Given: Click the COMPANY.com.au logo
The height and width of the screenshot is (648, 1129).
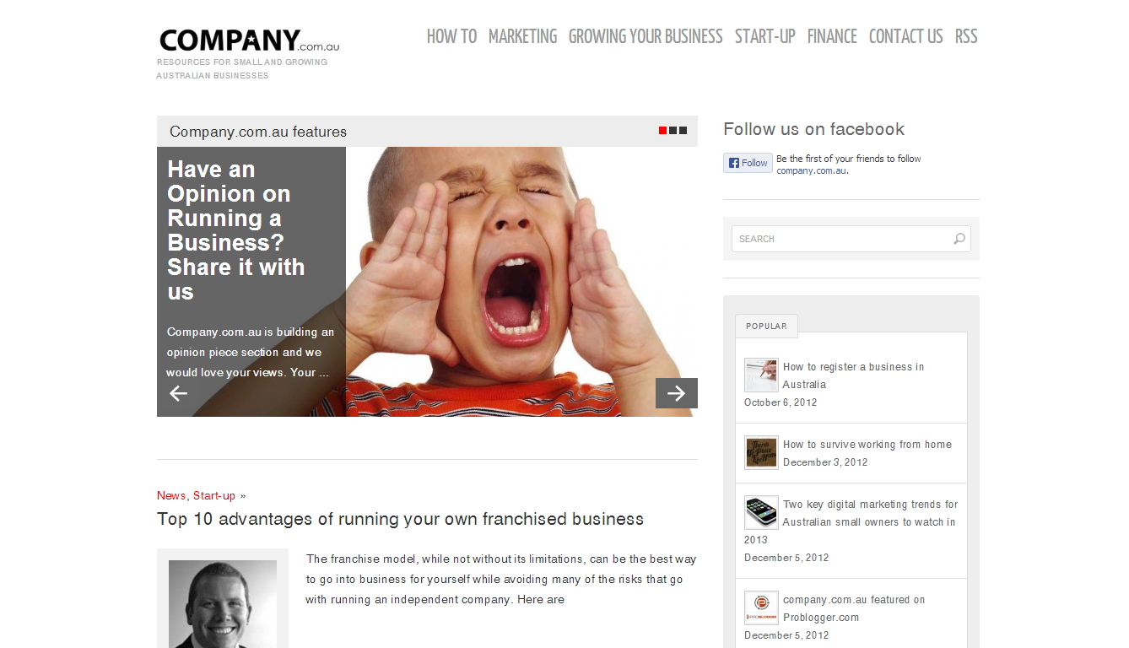Looking at the screenshot, I should [249, 40].
